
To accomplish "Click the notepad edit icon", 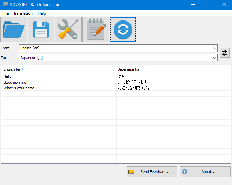I will point(96,30).
